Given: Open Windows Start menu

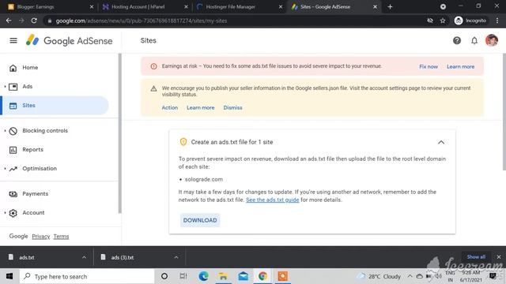Looking at the screenshot, I should point(9,276).
